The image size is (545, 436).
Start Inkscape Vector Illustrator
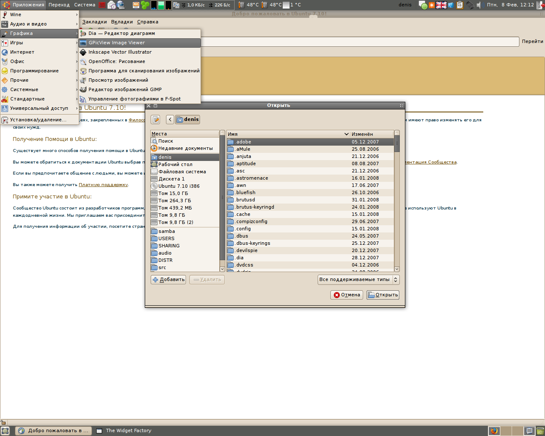point(140,52)
